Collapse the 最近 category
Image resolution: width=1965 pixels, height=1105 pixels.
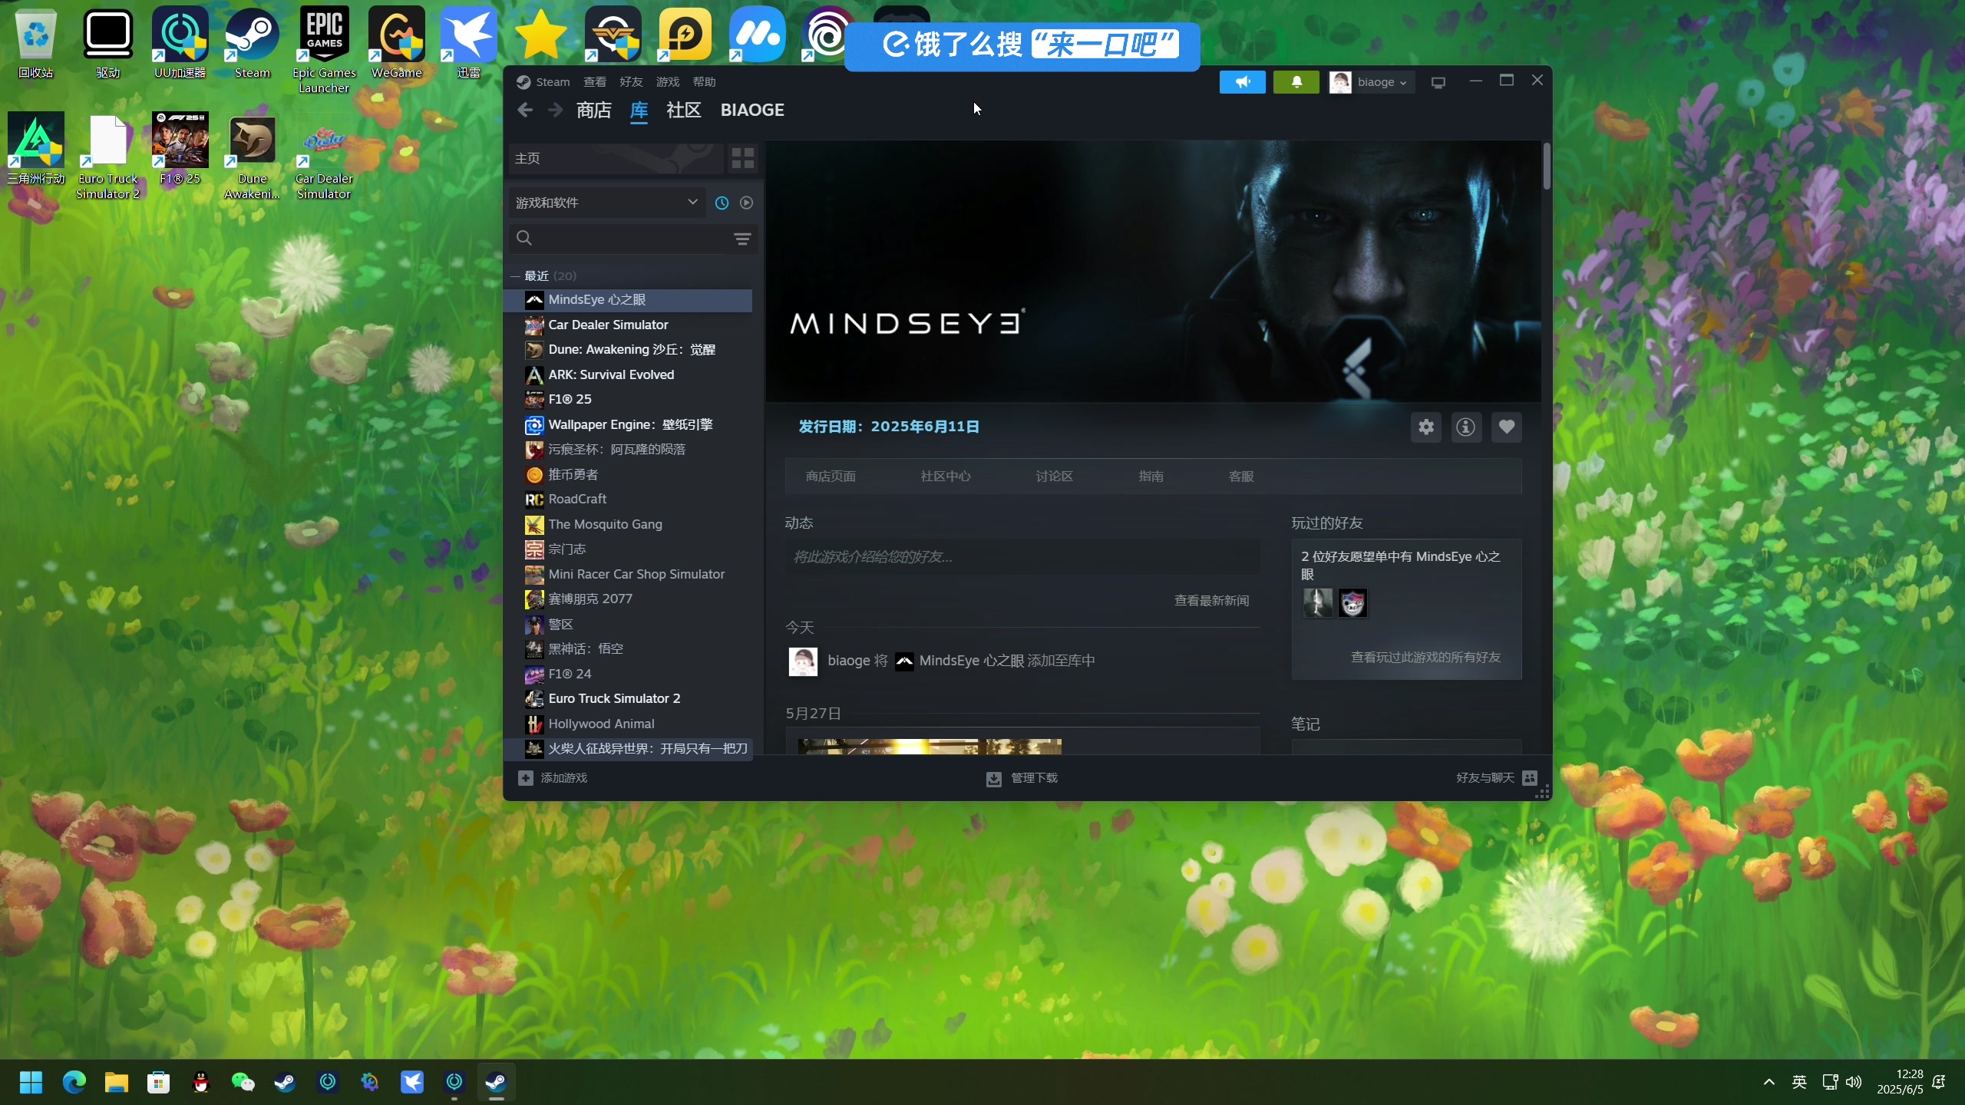tap(515, 276)
